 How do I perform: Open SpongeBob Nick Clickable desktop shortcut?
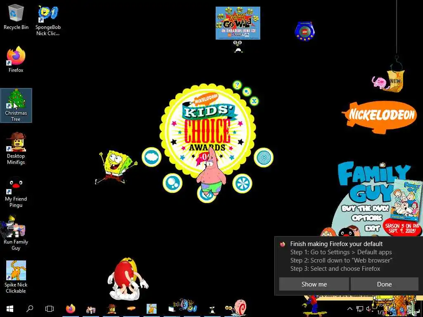(x=48, y=21)
